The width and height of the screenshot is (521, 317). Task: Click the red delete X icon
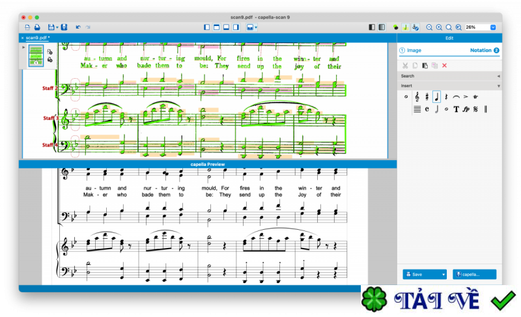click(445, 66)
